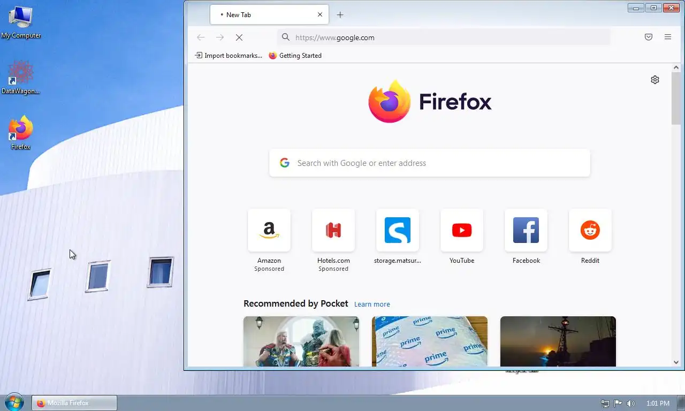Click the 1:01 PM taskbar clock
The width and height of the screenshot is (685, 411).
658,404
